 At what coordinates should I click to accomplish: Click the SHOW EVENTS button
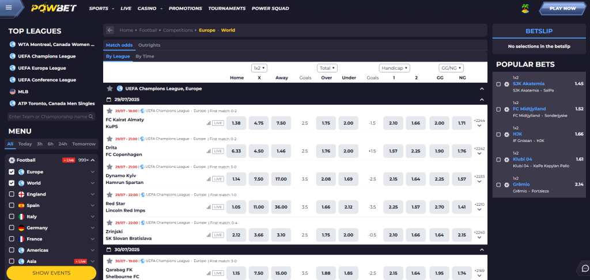pos(51,273)
